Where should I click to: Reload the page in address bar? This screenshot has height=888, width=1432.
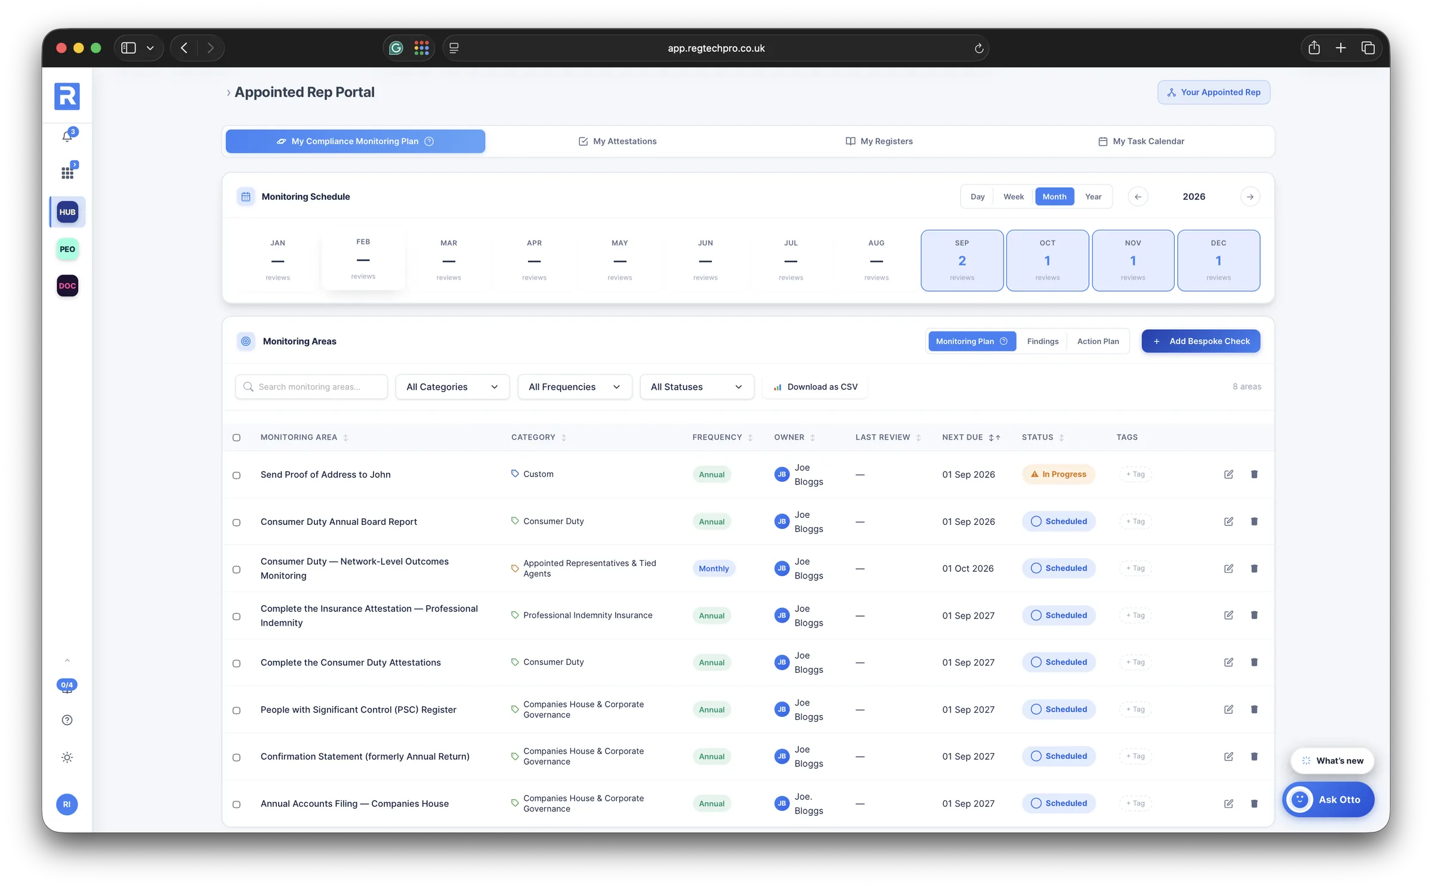point(979,48)
